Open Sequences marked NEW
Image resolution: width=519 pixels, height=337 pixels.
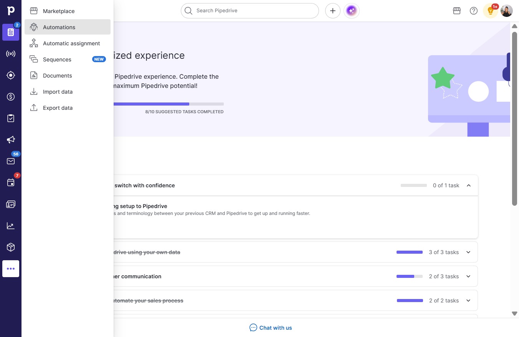[x=68, y=59]
